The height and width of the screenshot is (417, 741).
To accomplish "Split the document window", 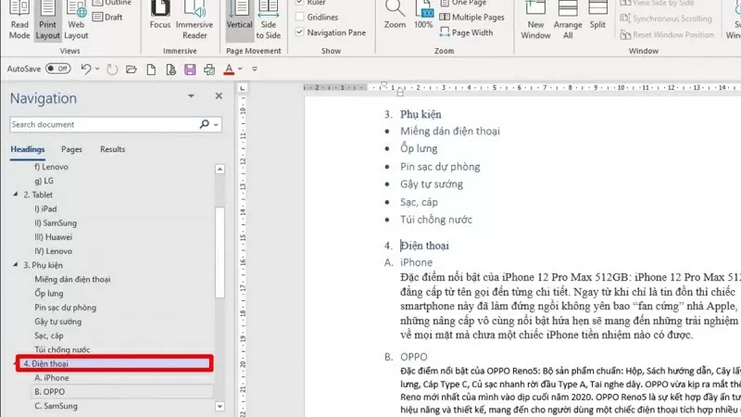I will click(597, 16).
